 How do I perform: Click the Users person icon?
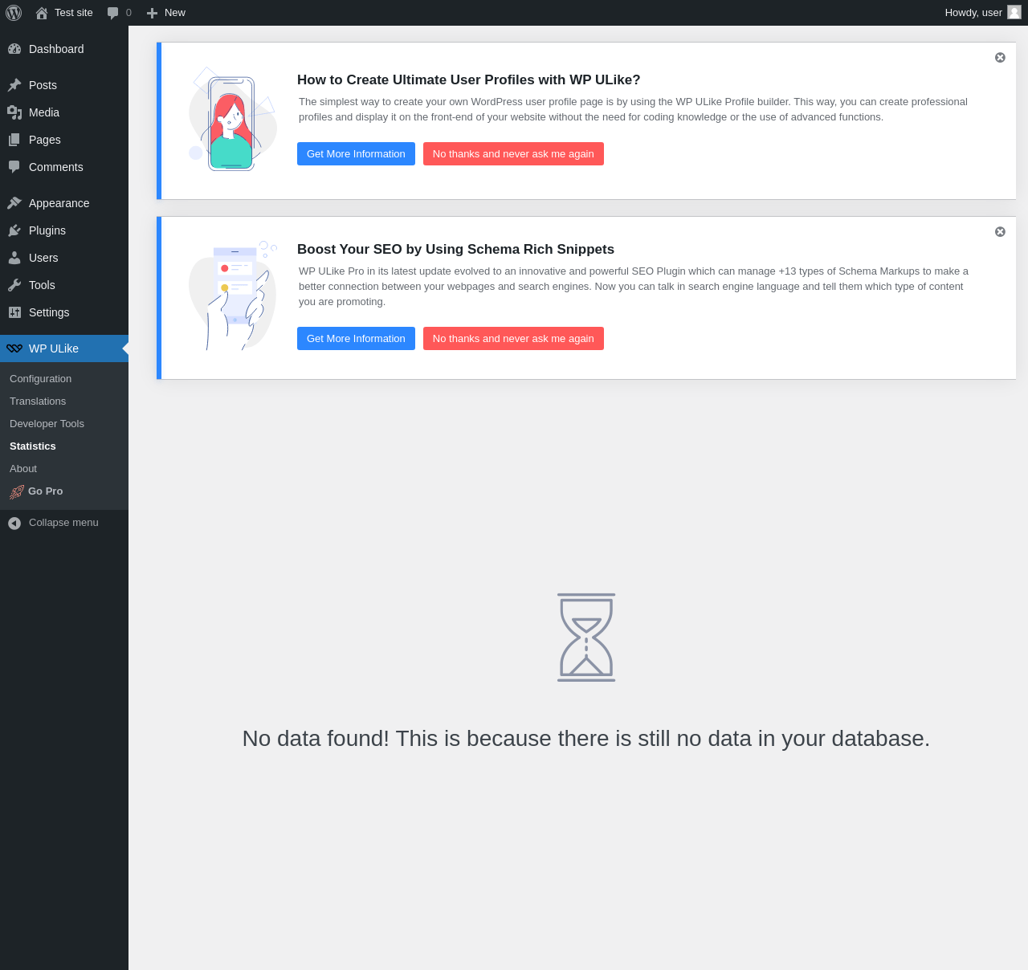14,258
